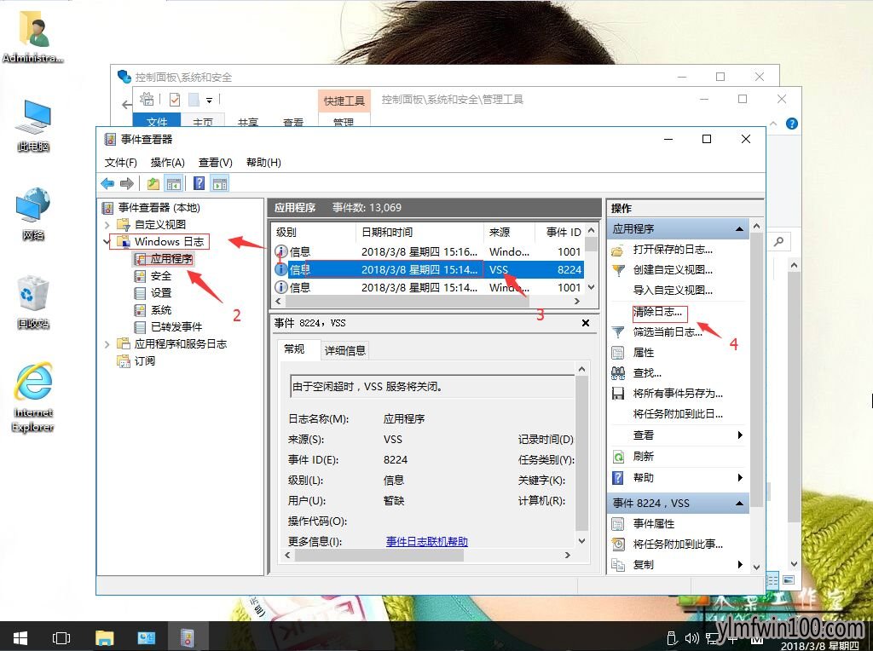This screenshot has height=651, width=873.
Task: Open the Recycle Bin desktop icon
Action: 33,303
